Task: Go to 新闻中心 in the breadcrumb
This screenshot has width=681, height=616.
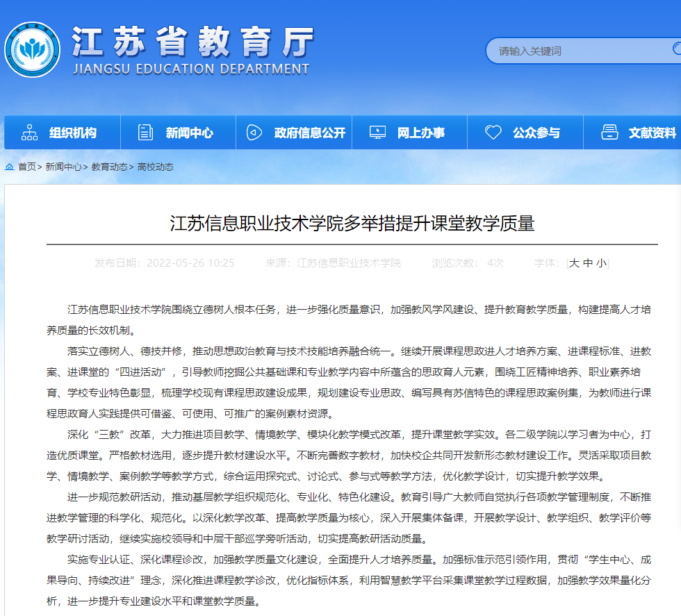Action: (x=63, y=167)
